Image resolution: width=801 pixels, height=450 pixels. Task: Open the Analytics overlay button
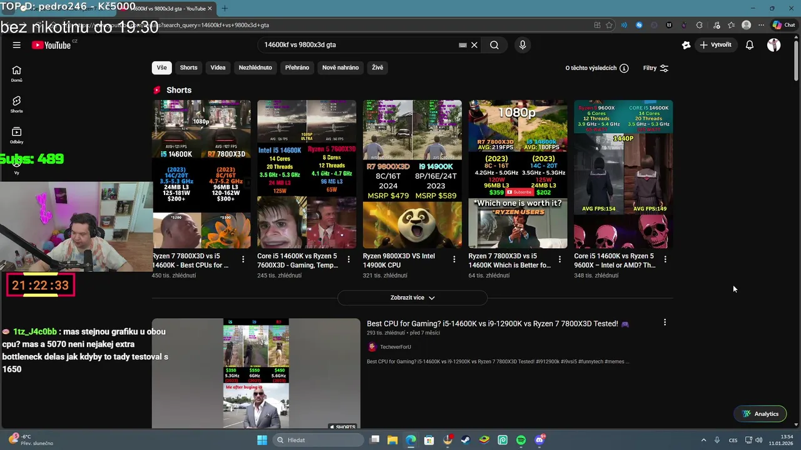click(760, 414)
